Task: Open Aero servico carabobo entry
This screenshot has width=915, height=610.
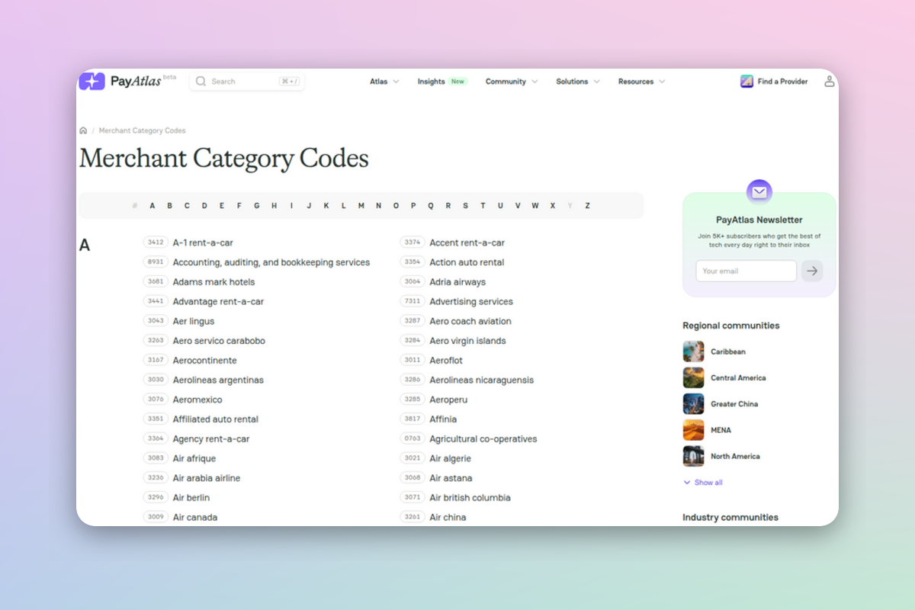Action: point(219,341)
